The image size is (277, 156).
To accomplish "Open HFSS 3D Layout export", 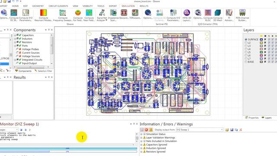I will [x=187, y=16].
